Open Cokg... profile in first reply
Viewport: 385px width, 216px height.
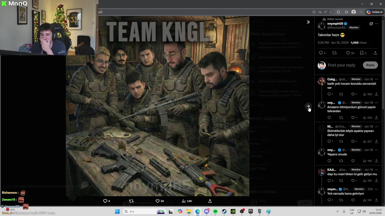[332, 79]
